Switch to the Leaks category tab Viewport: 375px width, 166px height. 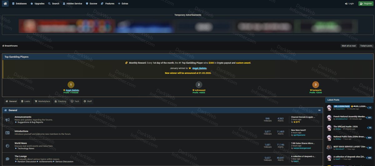[26, 101]
